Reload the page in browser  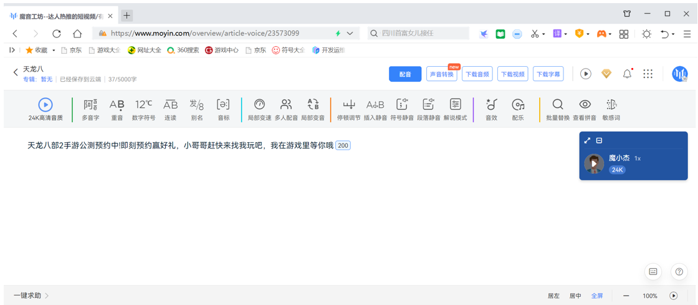pyautogui.click(x=57, y=34)
